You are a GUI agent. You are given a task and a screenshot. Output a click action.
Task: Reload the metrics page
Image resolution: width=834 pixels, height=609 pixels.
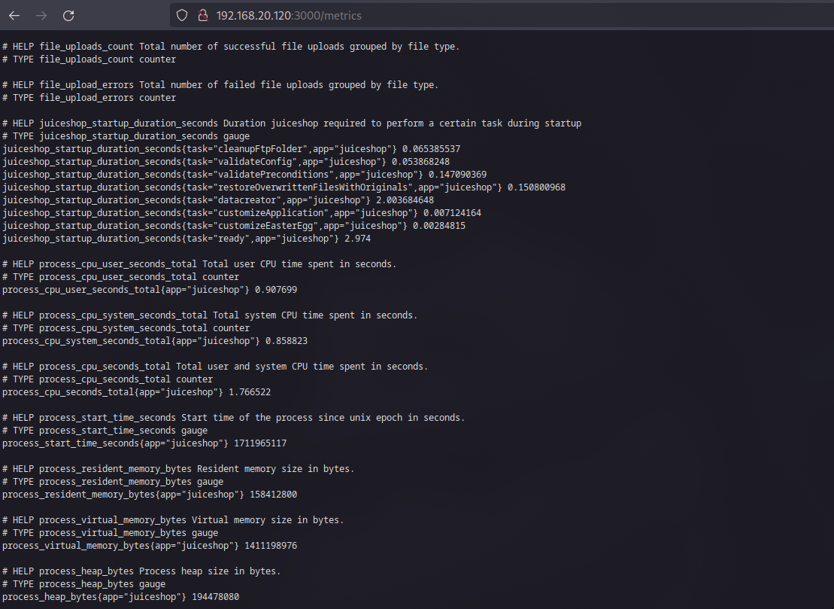click(68, 15)
